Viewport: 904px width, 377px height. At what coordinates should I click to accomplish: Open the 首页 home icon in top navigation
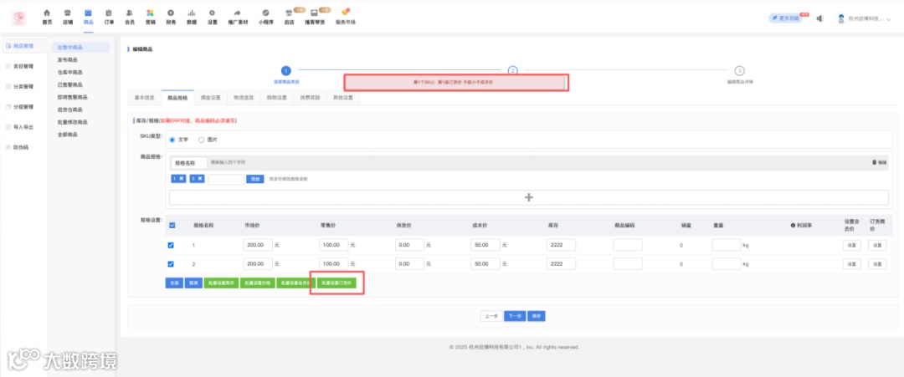(x=47, y=12)
